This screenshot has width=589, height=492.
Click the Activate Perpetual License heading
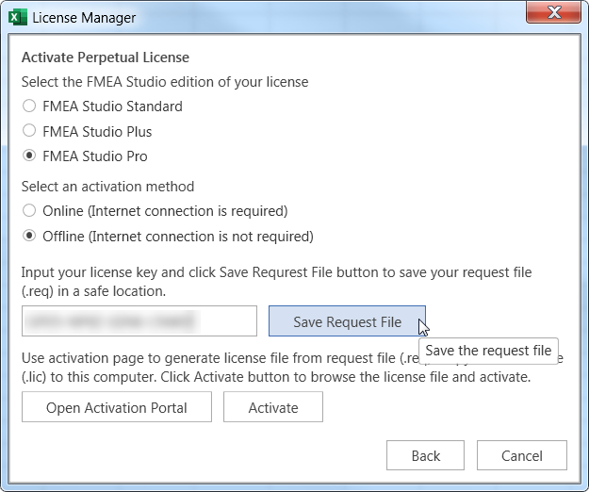click(105, 57)
